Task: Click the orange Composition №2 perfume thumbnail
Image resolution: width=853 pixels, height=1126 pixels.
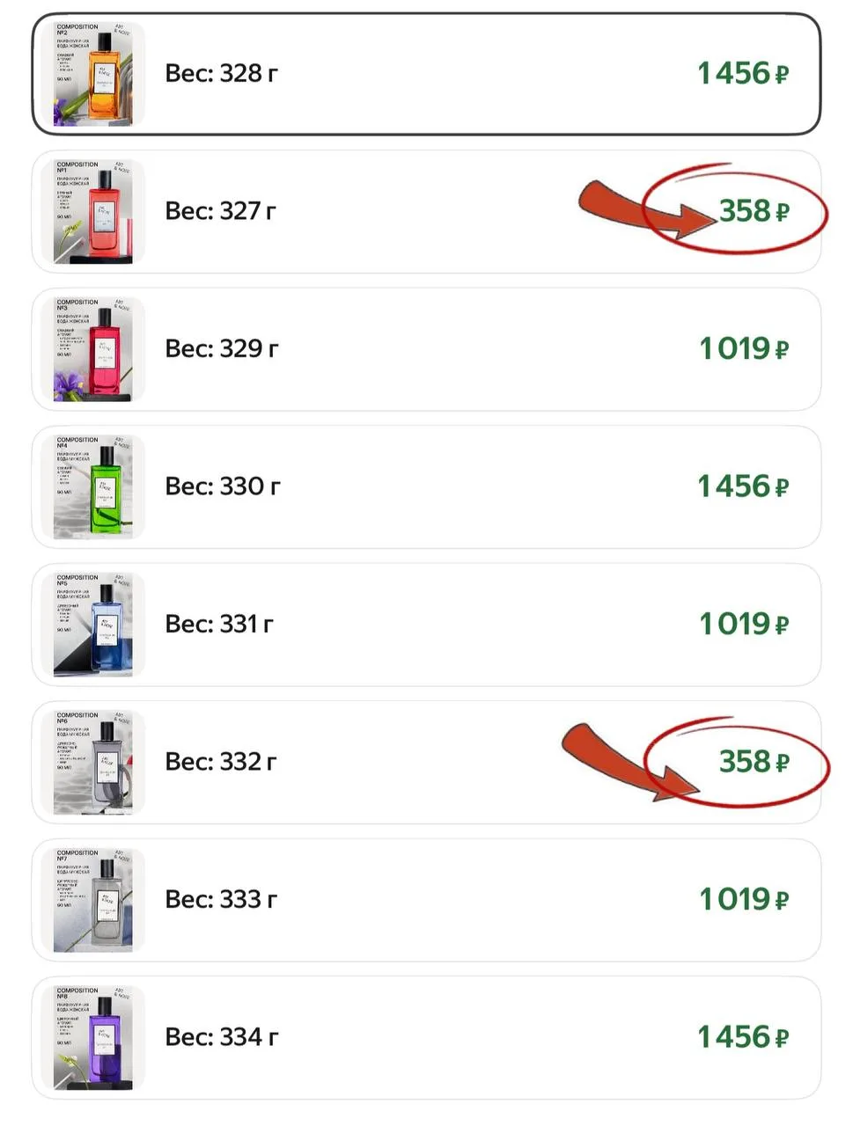Action: pos(93,75)
